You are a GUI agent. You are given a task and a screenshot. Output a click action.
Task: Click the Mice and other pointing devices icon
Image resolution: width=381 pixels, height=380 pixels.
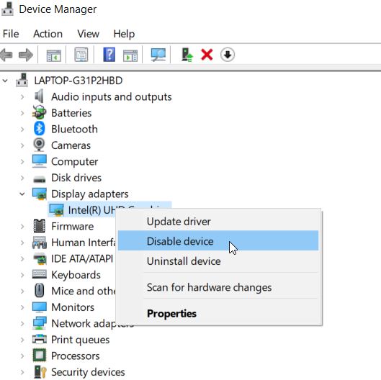(40, 291)
